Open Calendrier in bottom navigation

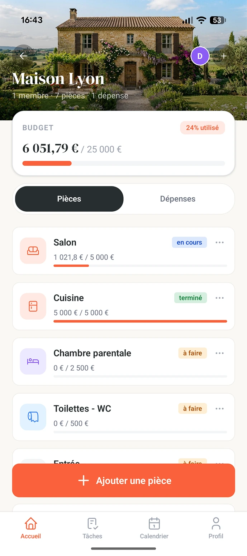pos(154,528)
